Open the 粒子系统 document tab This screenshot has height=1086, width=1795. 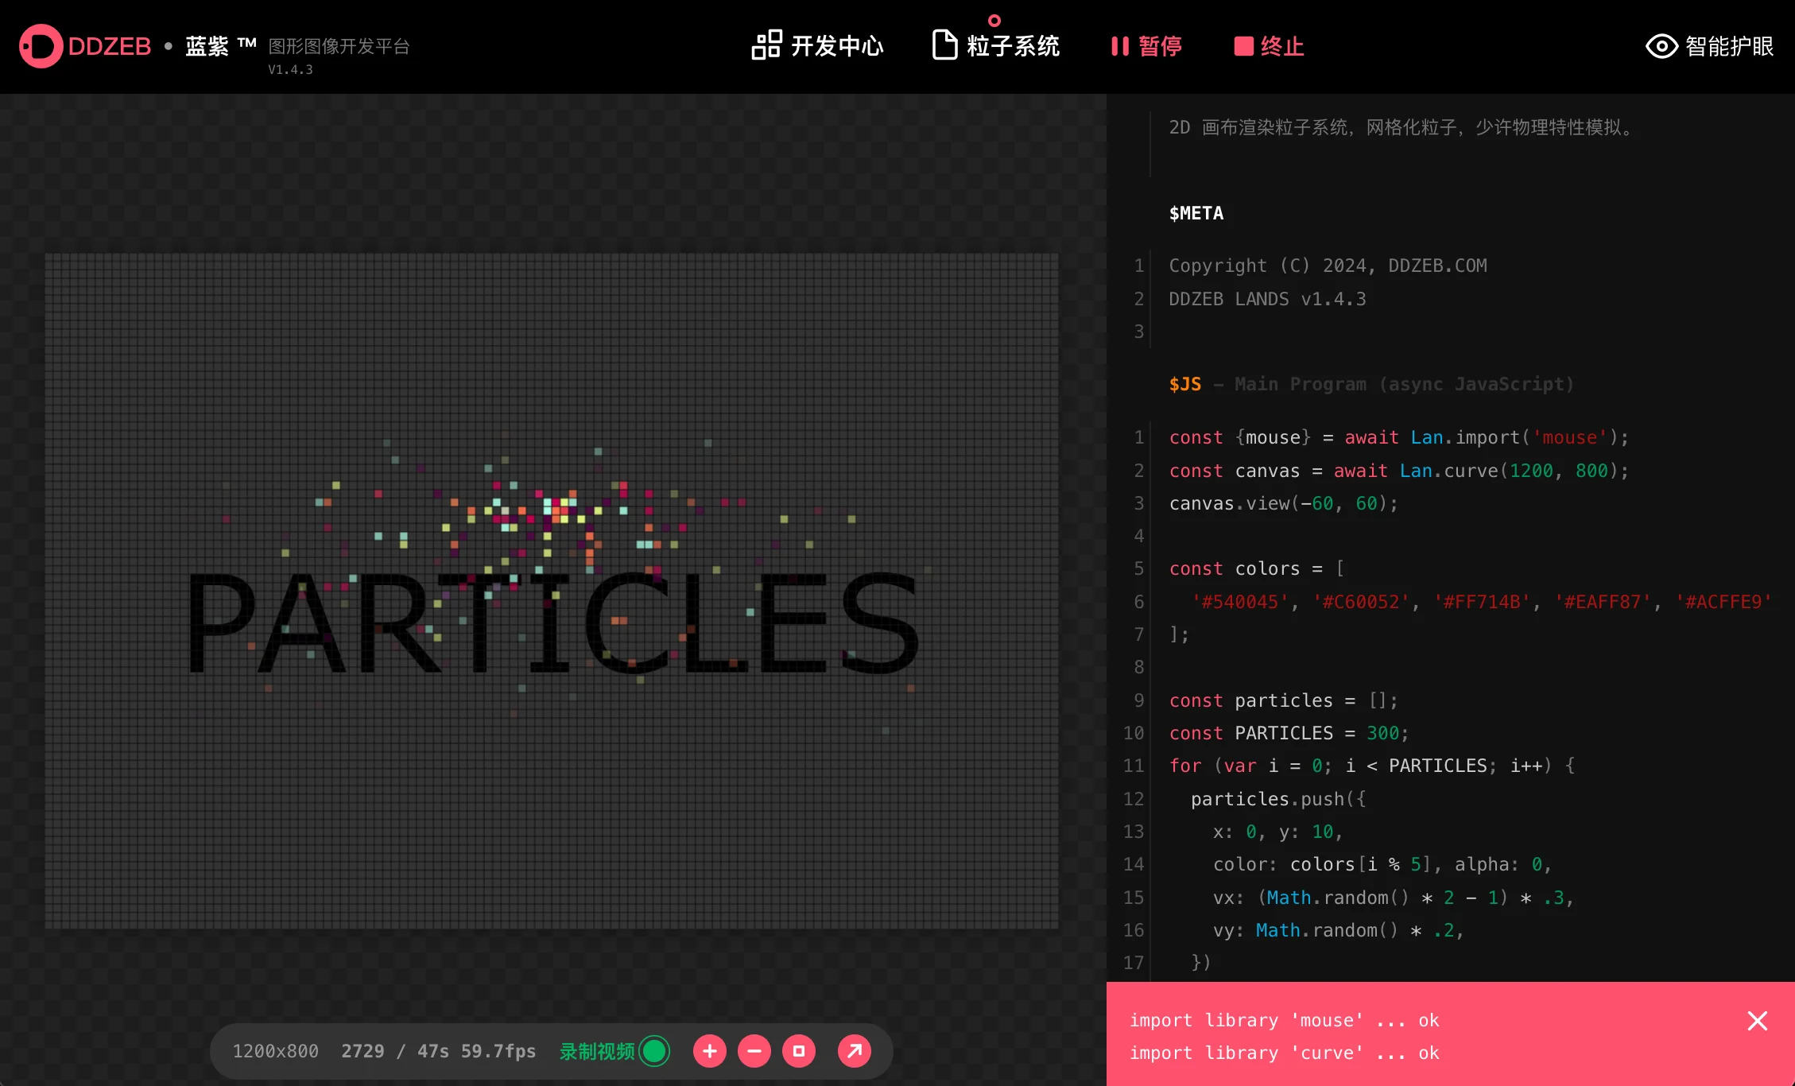pyautogui.click(x=996, y=46)
